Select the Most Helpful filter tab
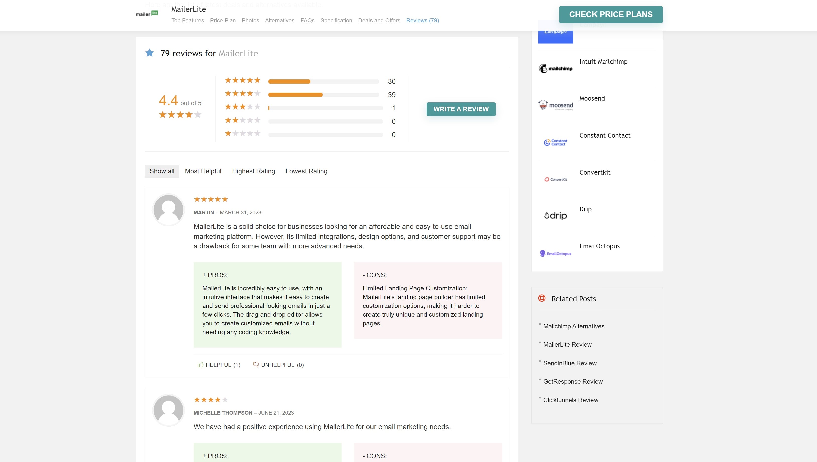817x462 pixels. (x=203, y=171)
